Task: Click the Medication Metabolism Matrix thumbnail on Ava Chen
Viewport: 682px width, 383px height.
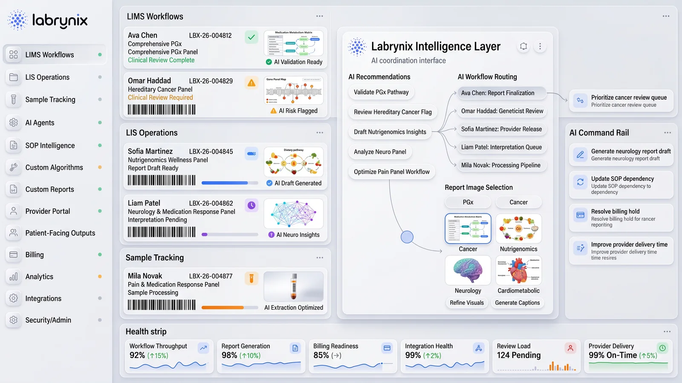Action: (x=294, y=43)
